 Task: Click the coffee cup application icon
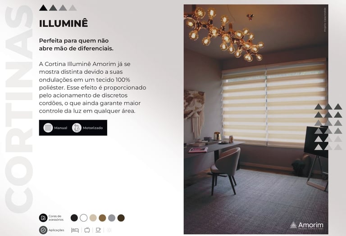pyautogui.click(x=98, y=230)
